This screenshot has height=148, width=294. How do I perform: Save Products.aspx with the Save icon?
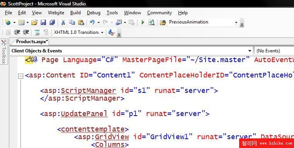(43, 22)
